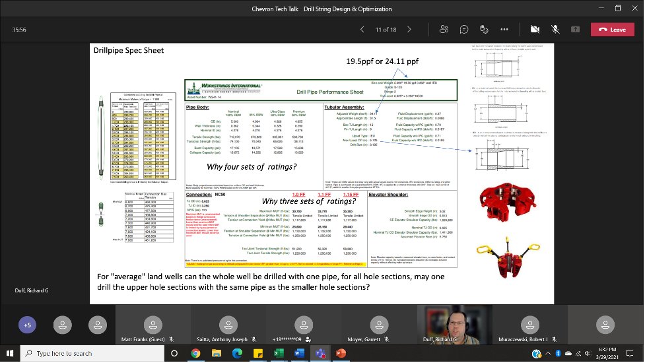Open Sticky Notes from the taskbar

[258, 354]
